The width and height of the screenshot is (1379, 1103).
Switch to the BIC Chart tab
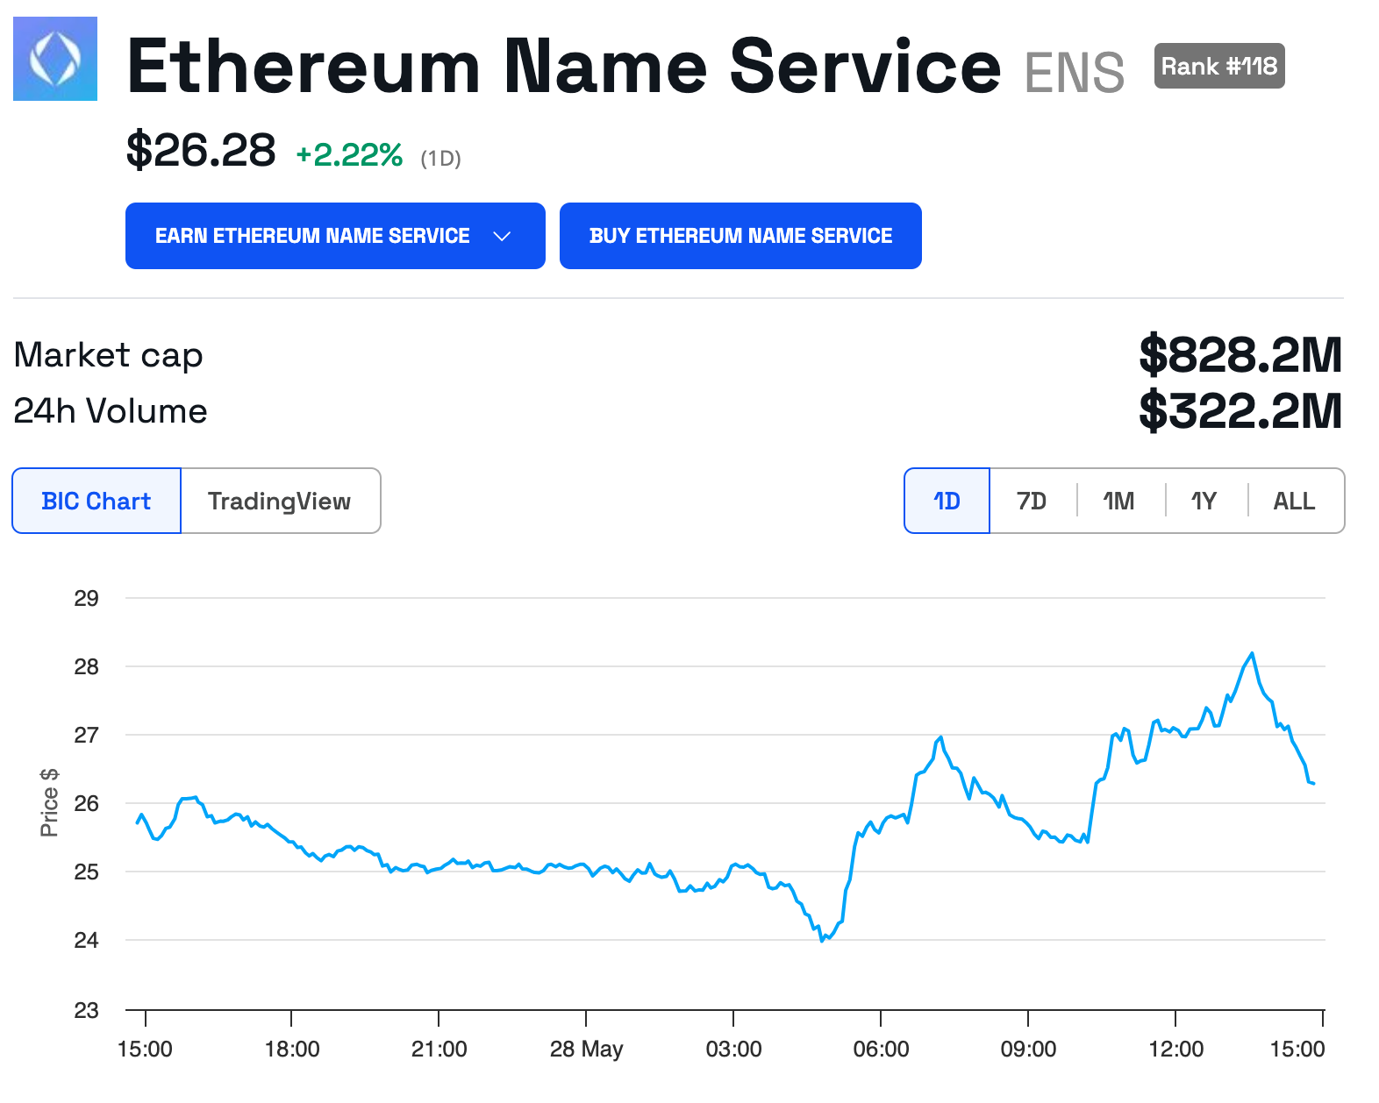pyautogui.click(x=96, y=501)
